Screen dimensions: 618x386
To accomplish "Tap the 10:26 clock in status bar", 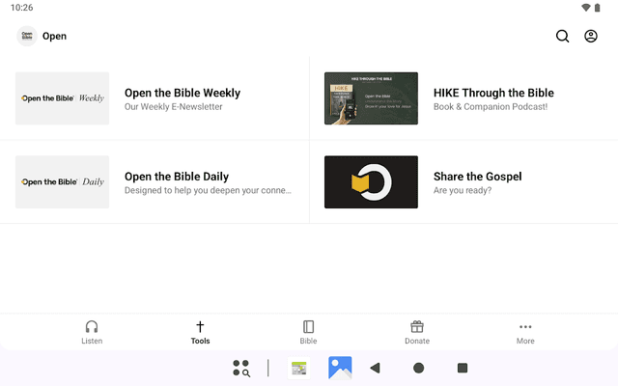I will 21,8.
